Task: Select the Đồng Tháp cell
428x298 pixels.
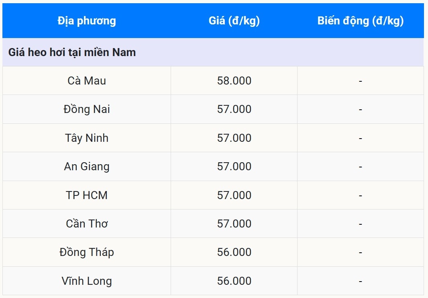Action: click(x=87, y=252)
